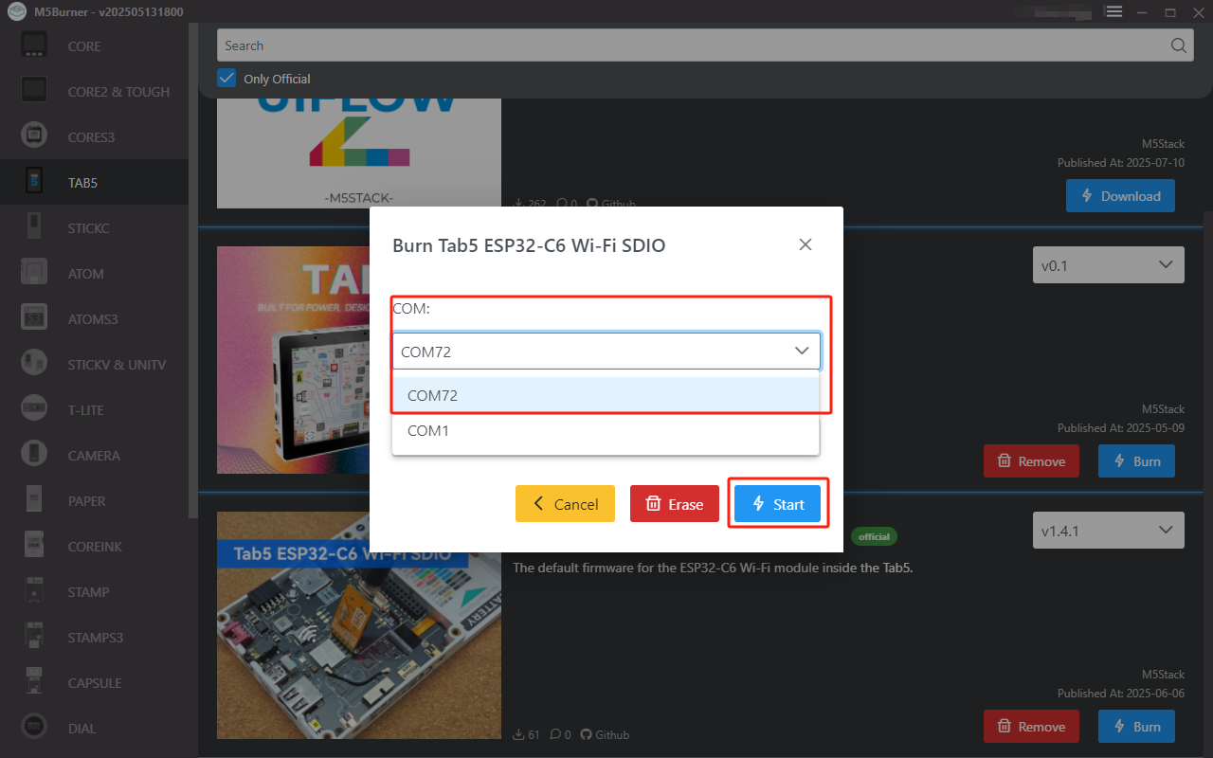Select the STICKV & UNITV category
1213x758 pixels.
(94, 364)
